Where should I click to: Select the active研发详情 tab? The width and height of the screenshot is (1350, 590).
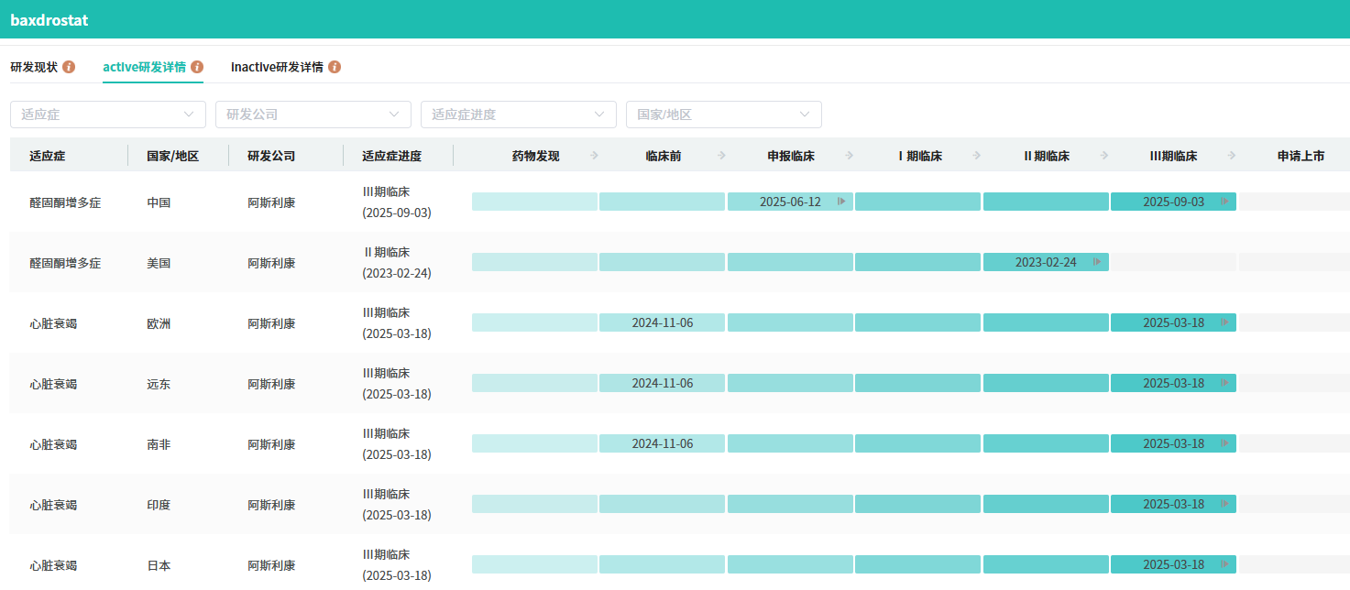[x=144, y=67]
